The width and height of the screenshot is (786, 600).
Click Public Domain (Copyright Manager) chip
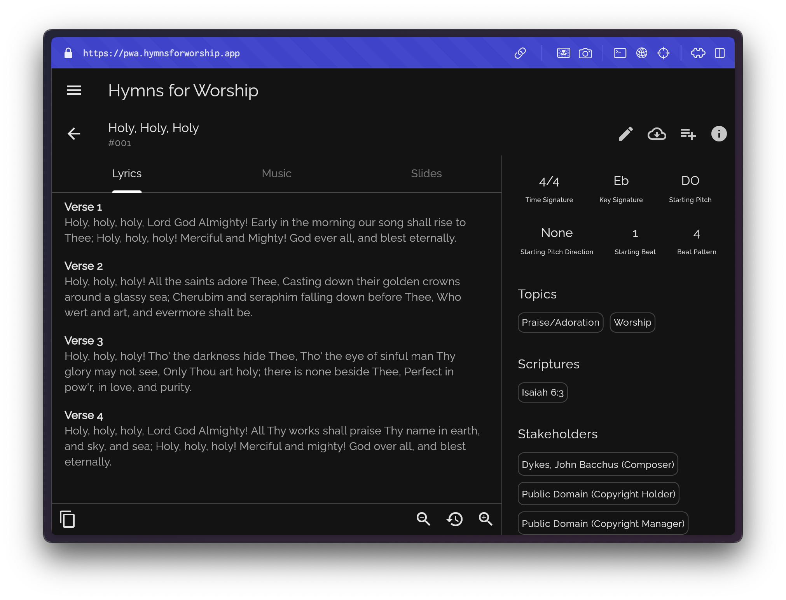(x=603, y=523)
